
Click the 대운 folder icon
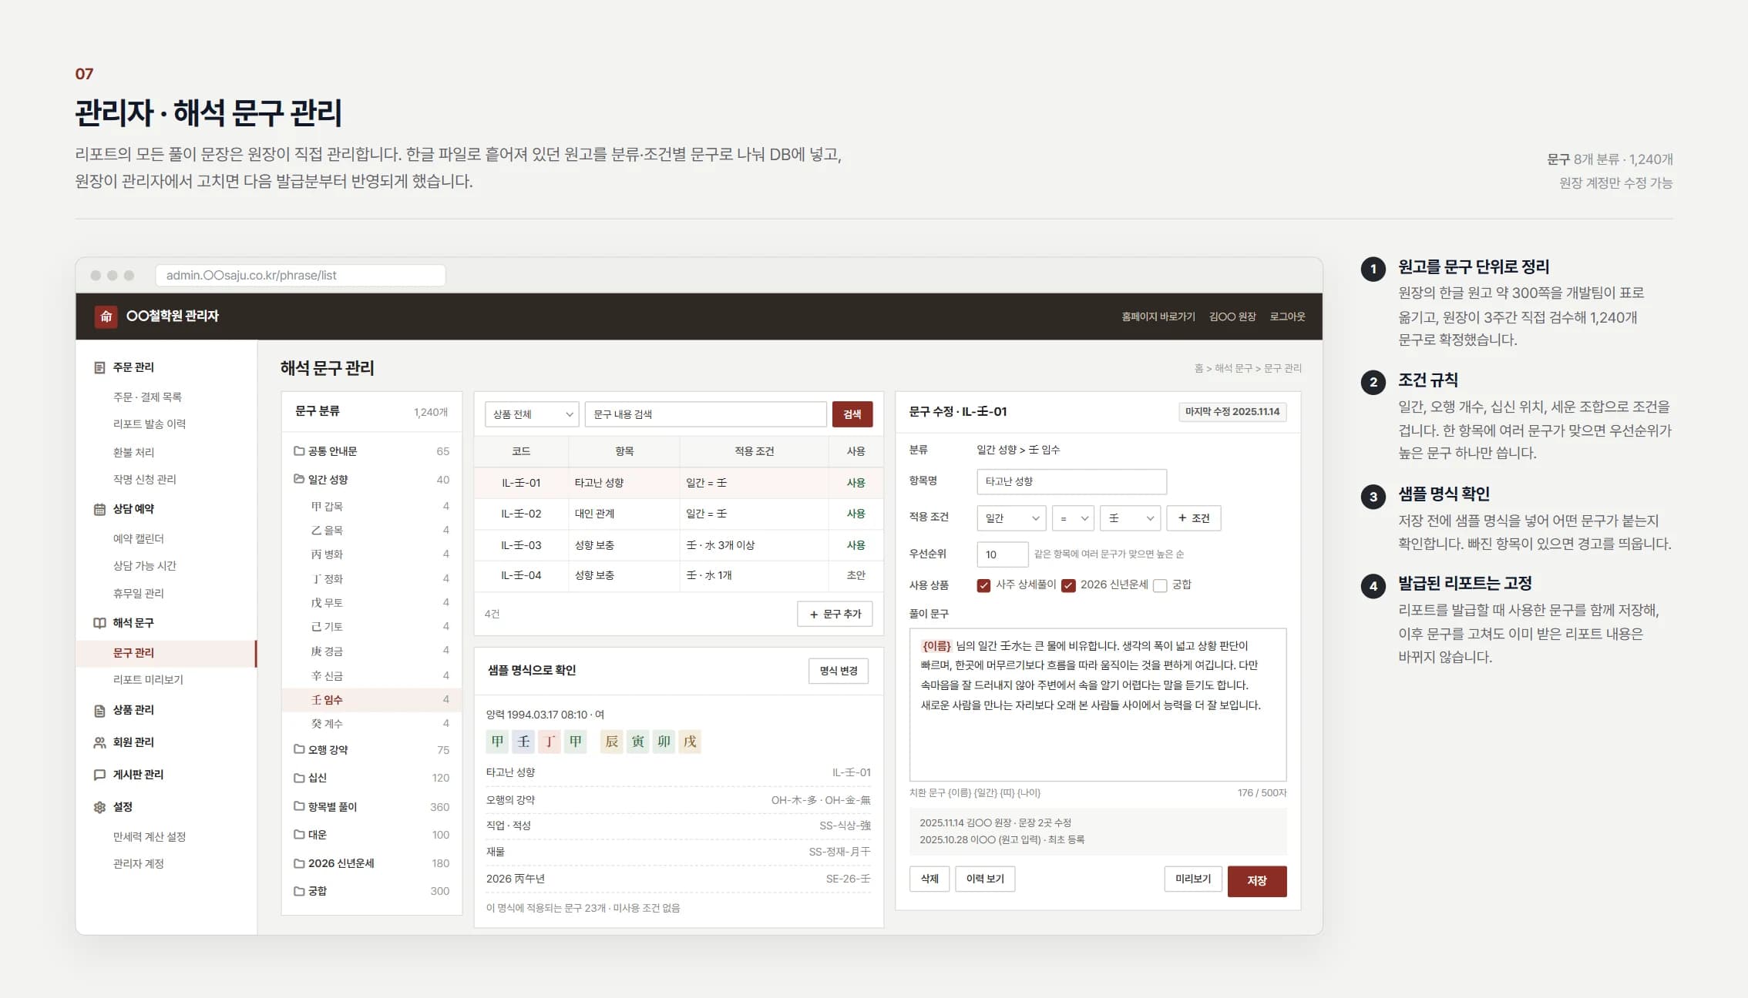[x=299, y=834]
